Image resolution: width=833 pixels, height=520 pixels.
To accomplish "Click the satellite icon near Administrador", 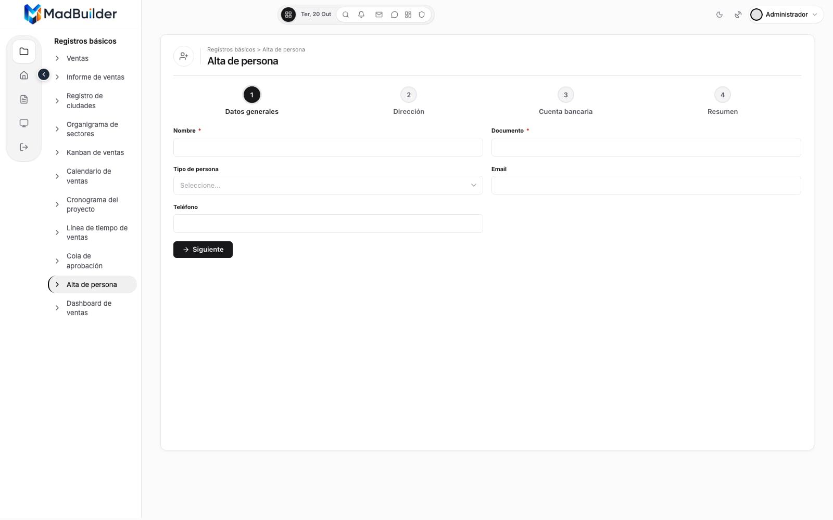I will coord(738,15).
